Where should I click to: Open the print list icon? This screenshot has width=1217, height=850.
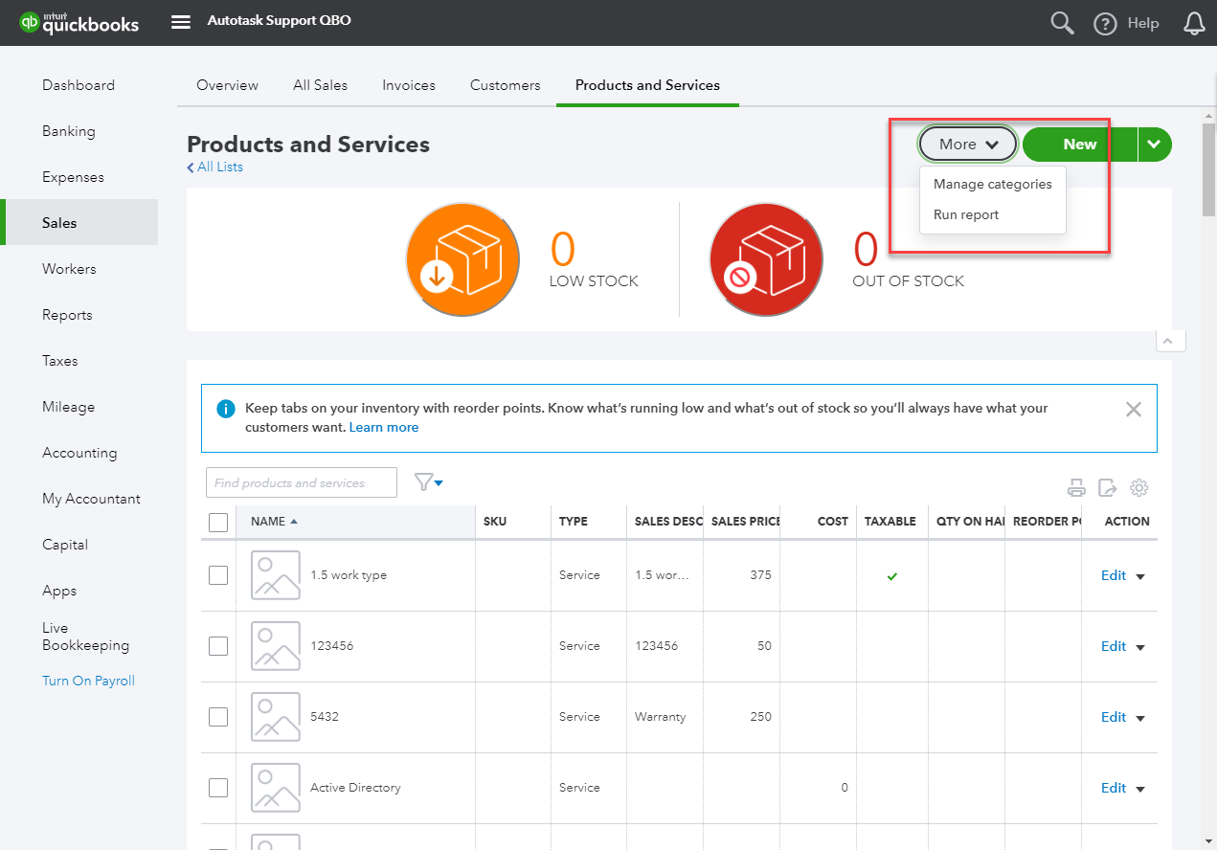(x=1076, y=487)
